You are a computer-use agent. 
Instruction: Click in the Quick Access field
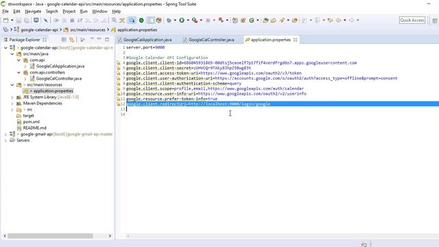click(412, 20)
